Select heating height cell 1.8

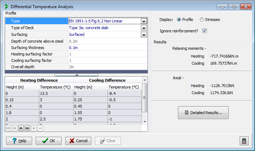tap(22, 113)
